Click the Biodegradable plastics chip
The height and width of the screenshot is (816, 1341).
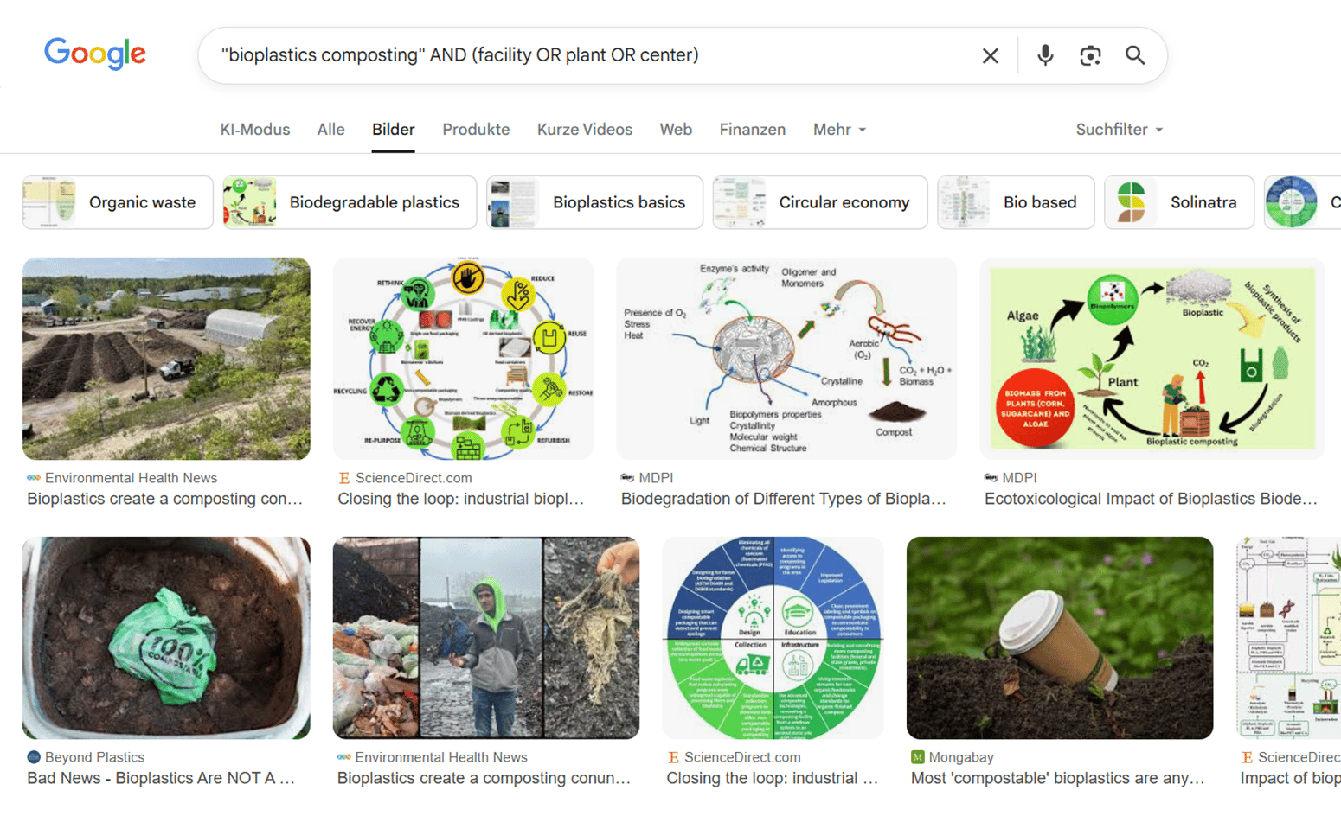pyautogui.click(x=350, y=202)
